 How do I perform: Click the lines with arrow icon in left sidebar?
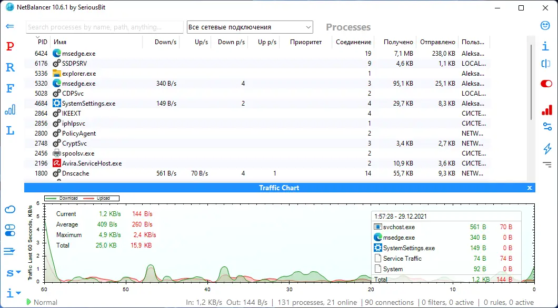coord(9,252)
